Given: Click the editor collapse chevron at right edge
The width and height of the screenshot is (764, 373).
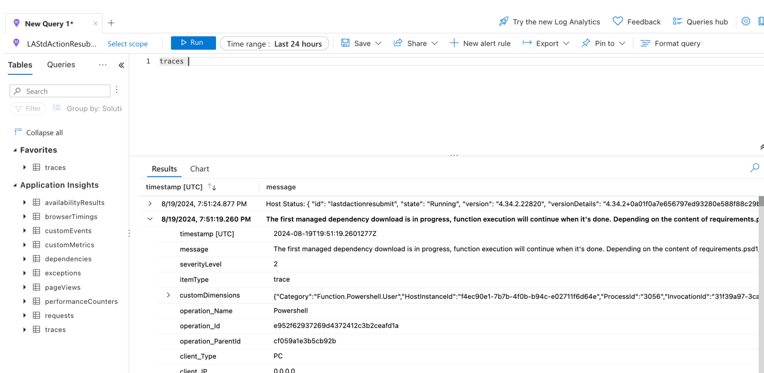Looking at the screenshot, I should (761, 147).
